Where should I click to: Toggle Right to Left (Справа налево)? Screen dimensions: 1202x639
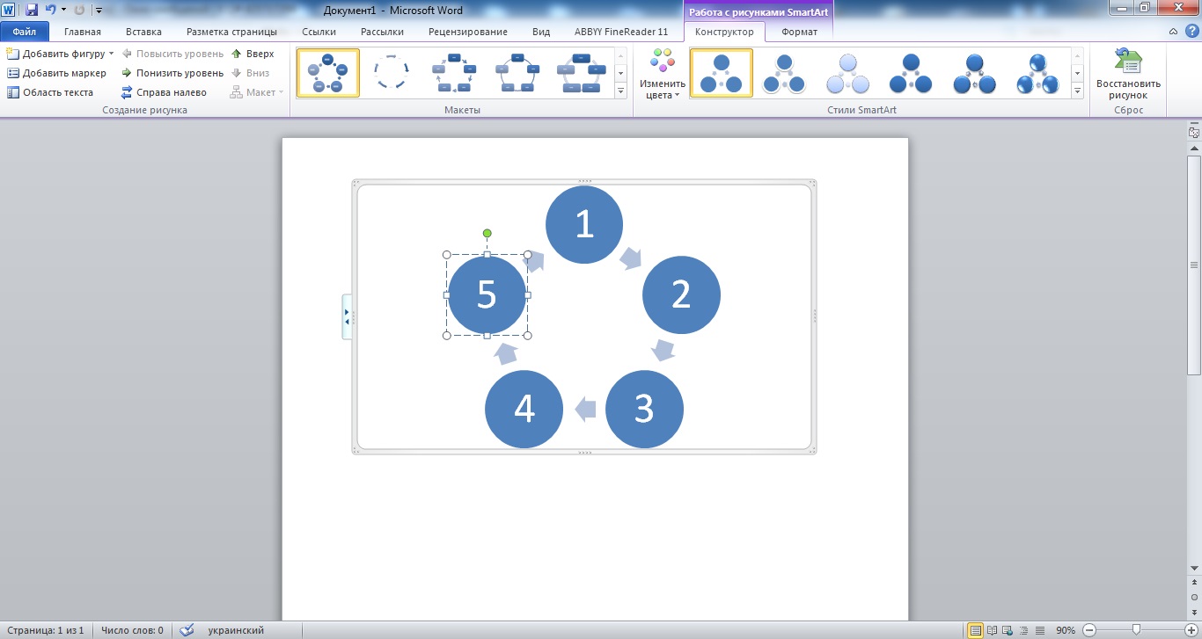(127, 92)
